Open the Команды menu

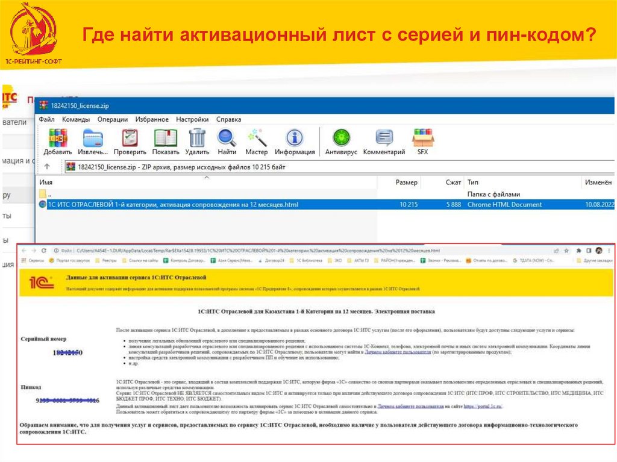(x=76, y=119)
